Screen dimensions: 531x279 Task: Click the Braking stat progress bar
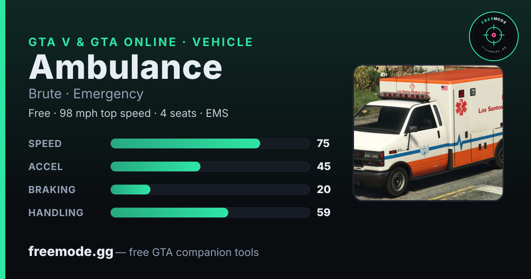(210, 190)
